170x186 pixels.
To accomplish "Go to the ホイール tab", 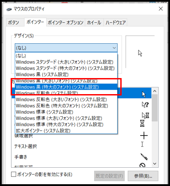I will 94,23.
